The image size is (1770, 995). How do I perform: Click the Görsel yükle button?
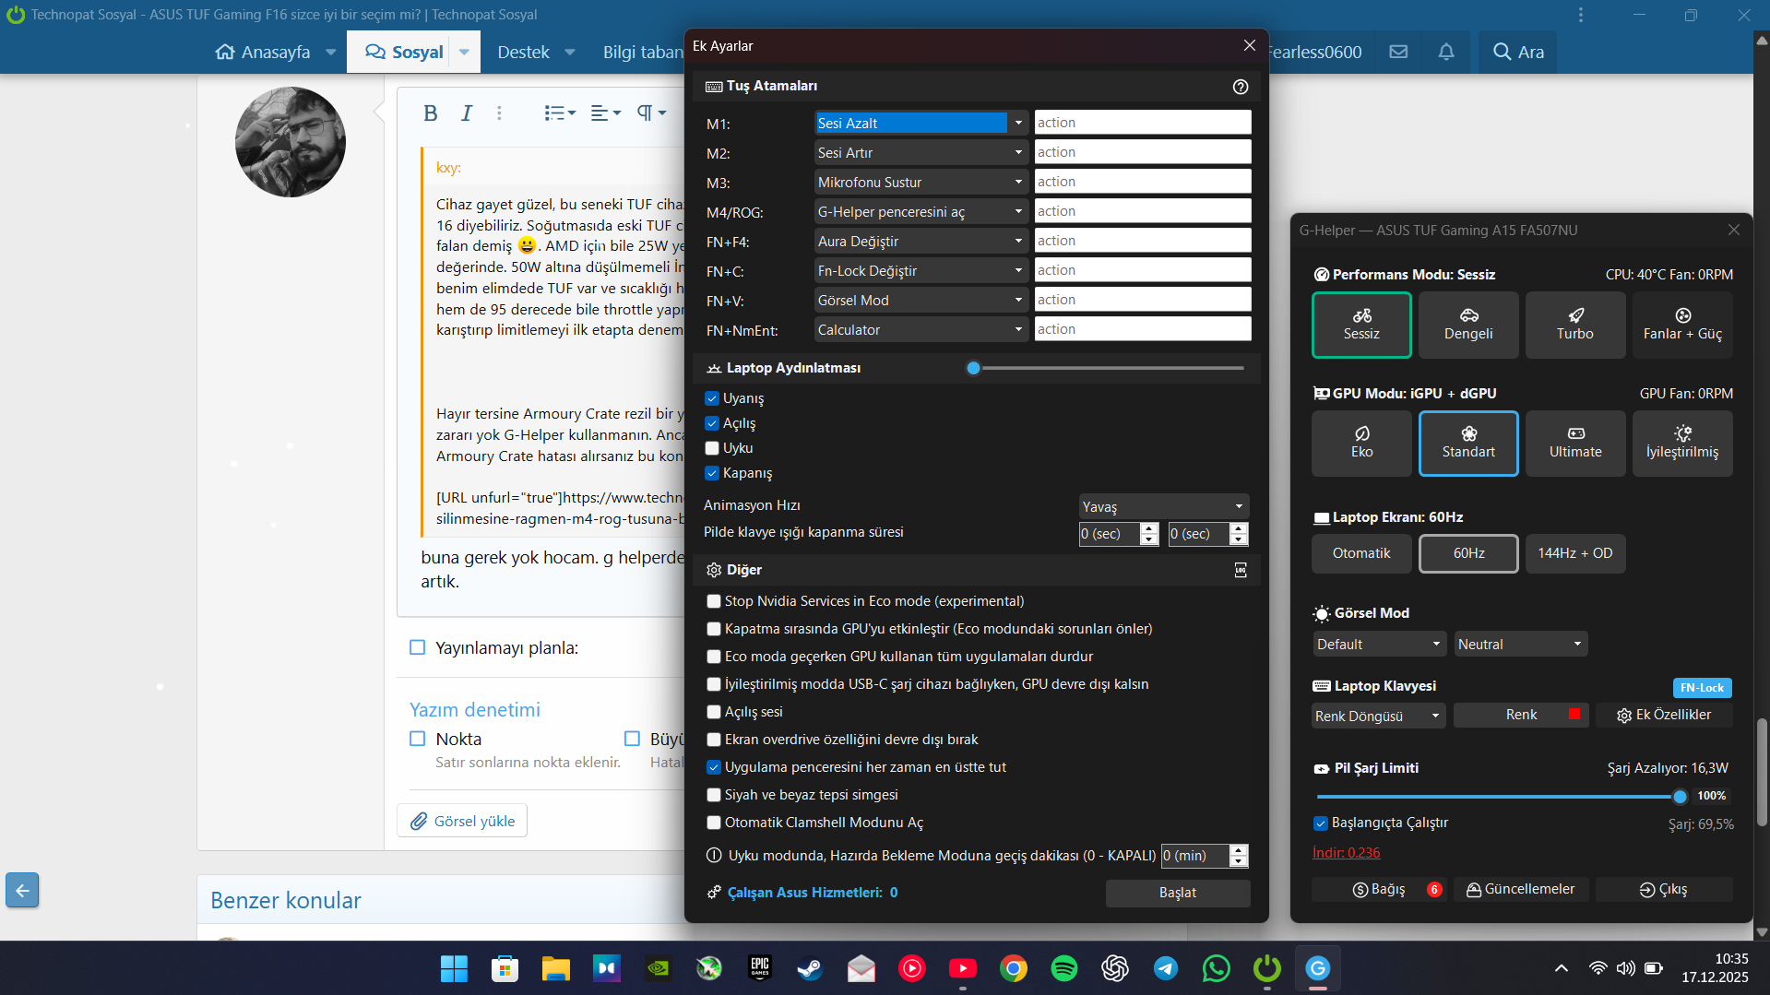pyautogui.click(x=462, y=821)
